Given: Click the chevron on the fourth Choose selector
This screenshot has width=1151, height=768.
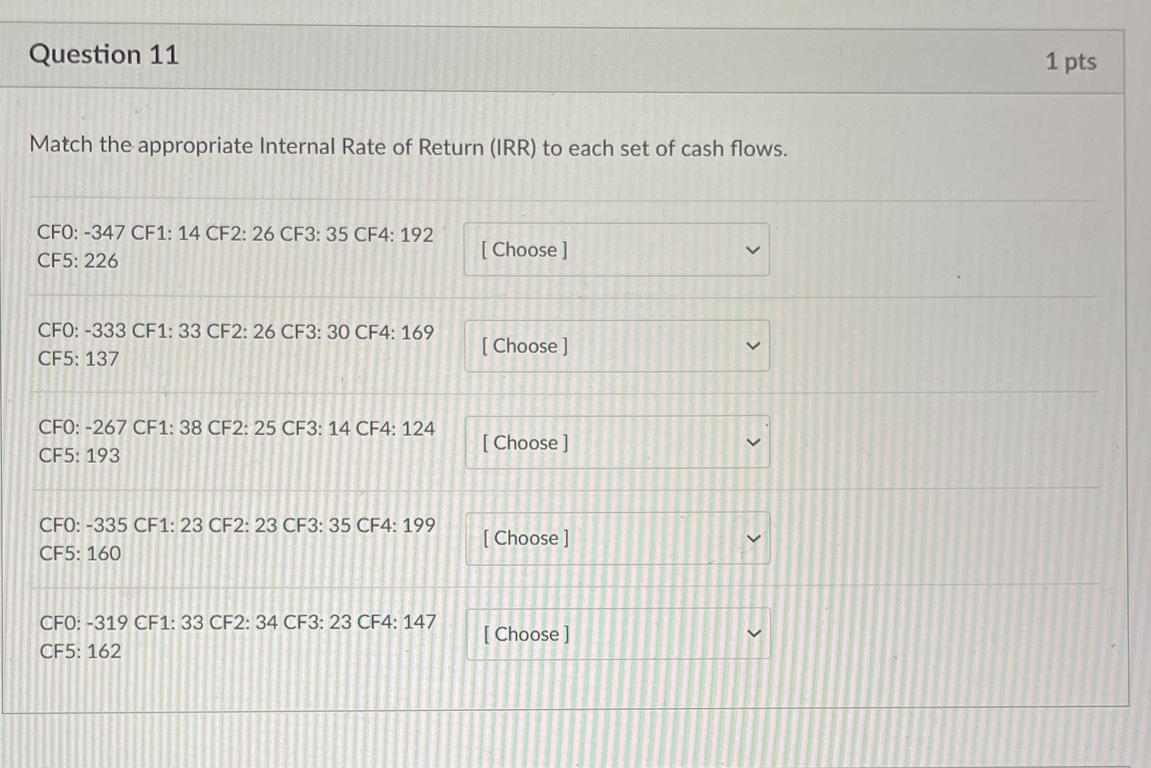Looking at the screenshot, I should coord(754,538).
